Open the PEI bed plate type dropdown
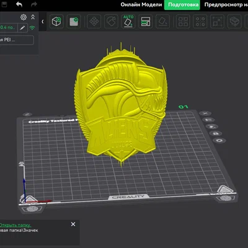The height and width of the screenshot is (248, 248). [17, 40]
